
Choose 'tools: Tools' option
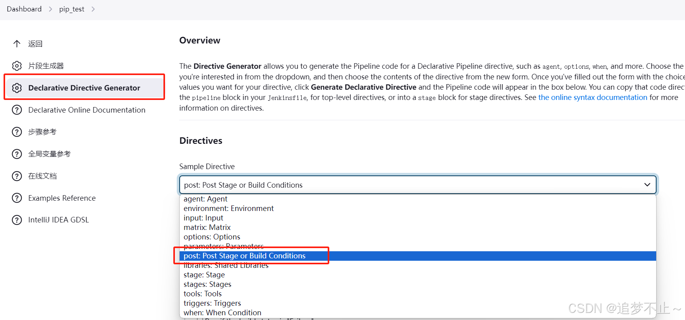coord(418,294)
